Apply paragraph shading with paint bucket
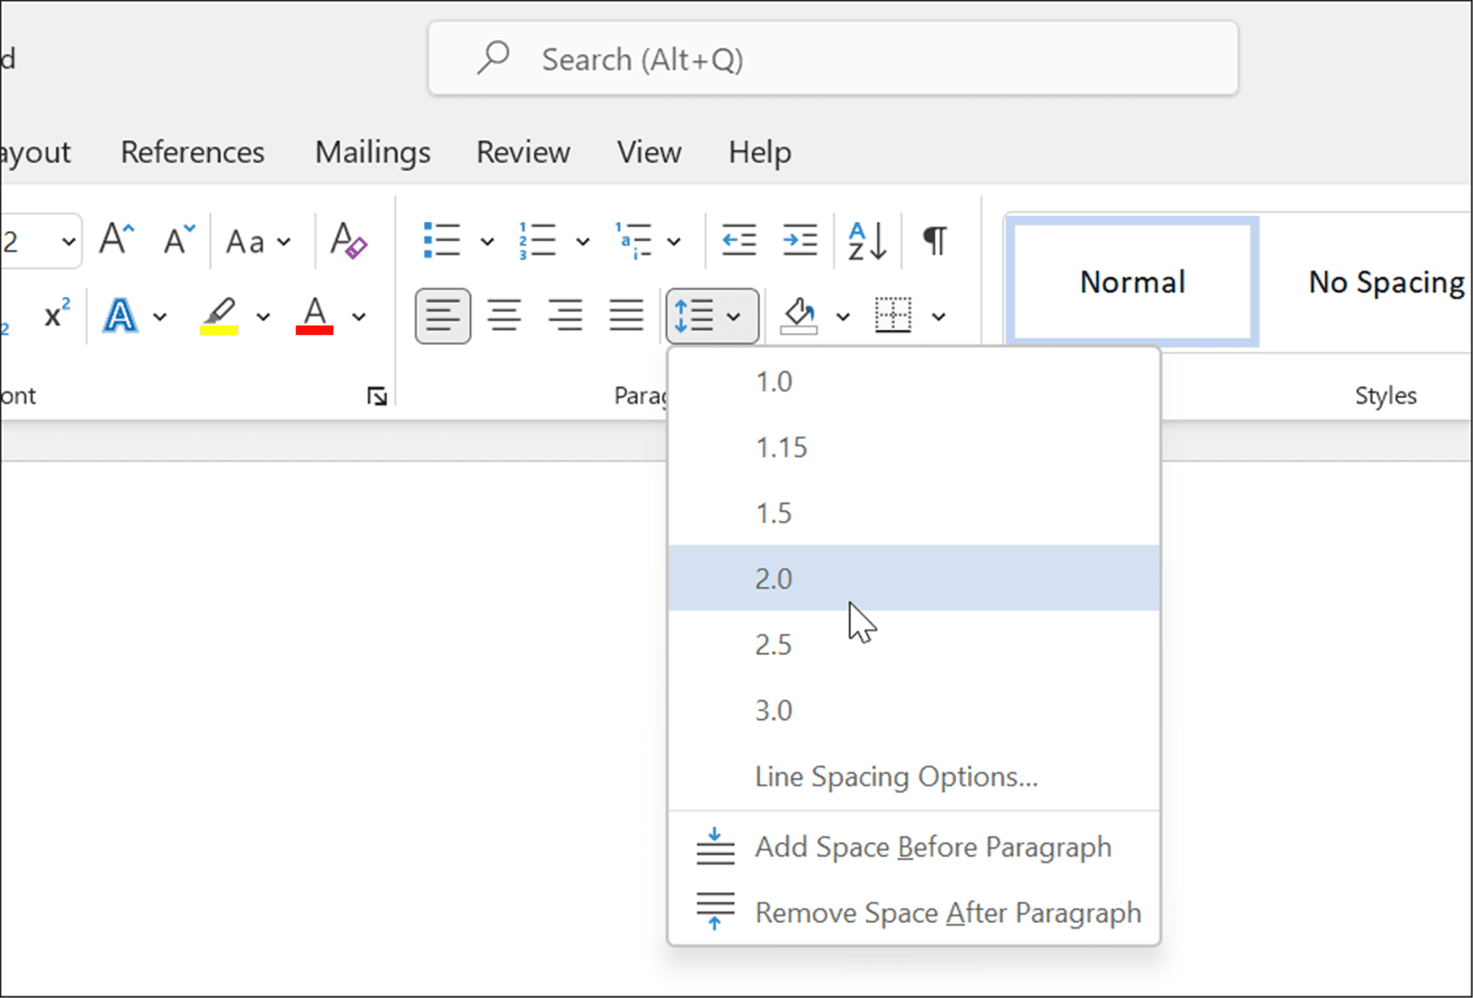This screenshot has height=998, width=1473. coord(799,316)
